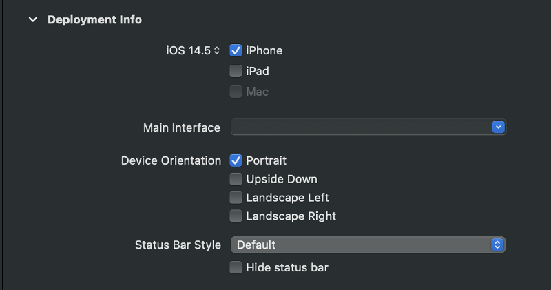Click the up-down arrows beside iOS 14.5
This screenshot has height=290, width=551.
coord(217,50)
